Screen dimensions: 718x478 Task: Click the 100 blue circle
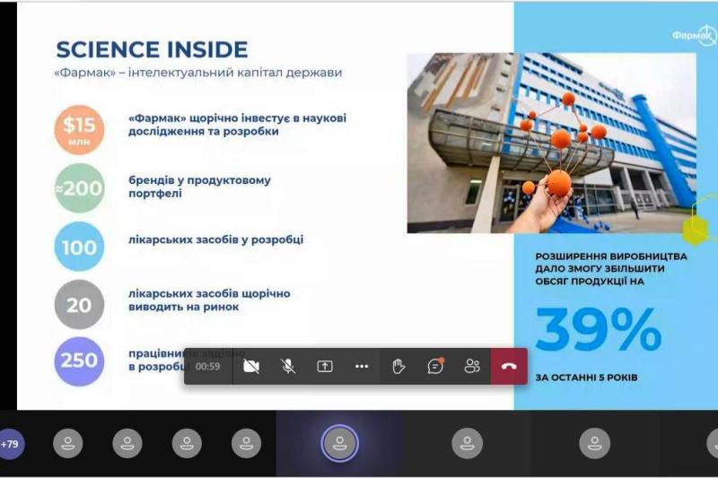point(79,247)
